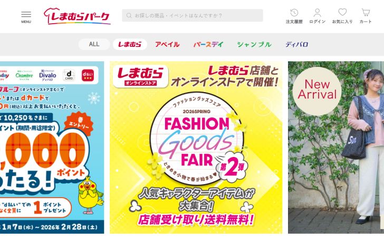The width and height of the screenshot is (384, 237).
Task: Select the しまむら brand tab
Action: pos(130,44)
